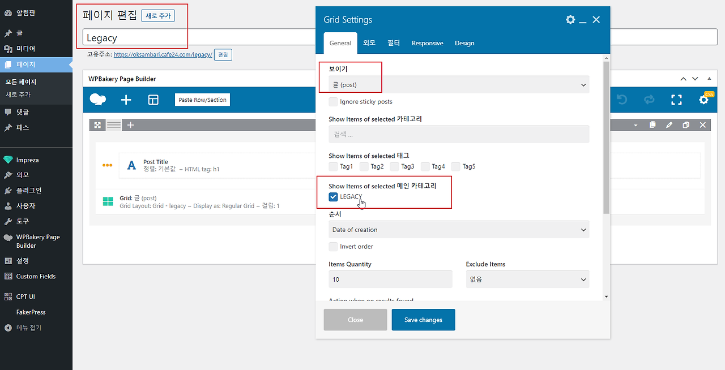
Task: Toggle Ignore sticky posts checkbox
Action: [x=334, y=102]
